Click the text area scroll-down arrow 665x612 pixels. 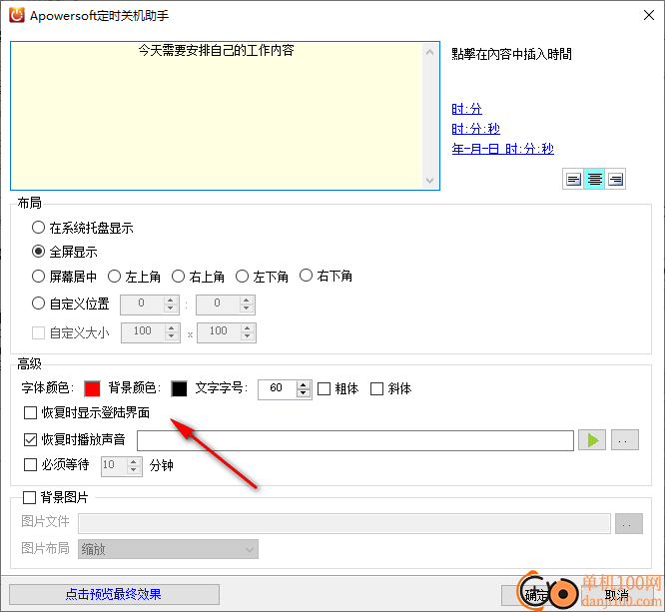tap(430, 181)
